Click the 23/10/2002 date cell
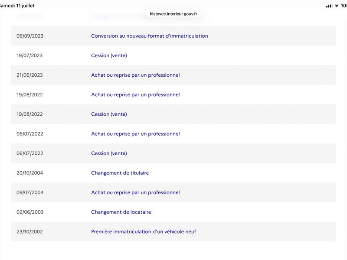 tap(29, 232)
